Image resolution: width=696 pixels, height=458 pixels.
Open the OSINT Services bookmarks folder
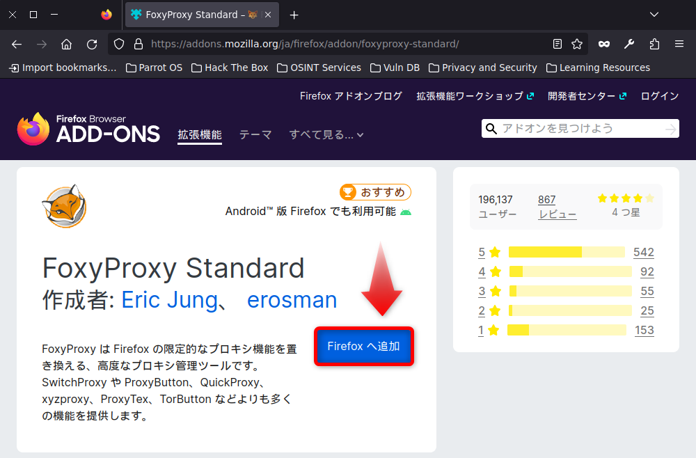[319, 68]
